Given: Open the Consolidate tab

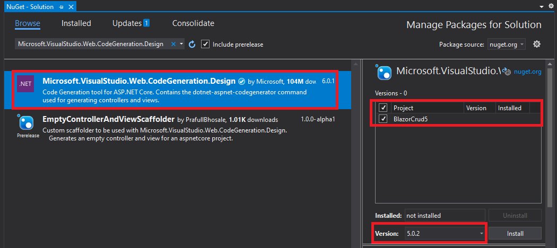Looking at the screenshot, I should click(x=193, y=23).
